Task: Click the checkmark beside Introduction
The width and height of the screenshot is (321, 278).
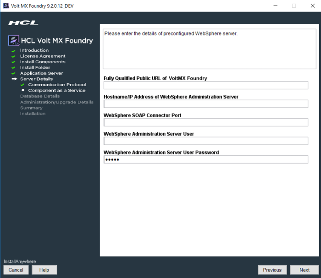Action: click(13, 51)
